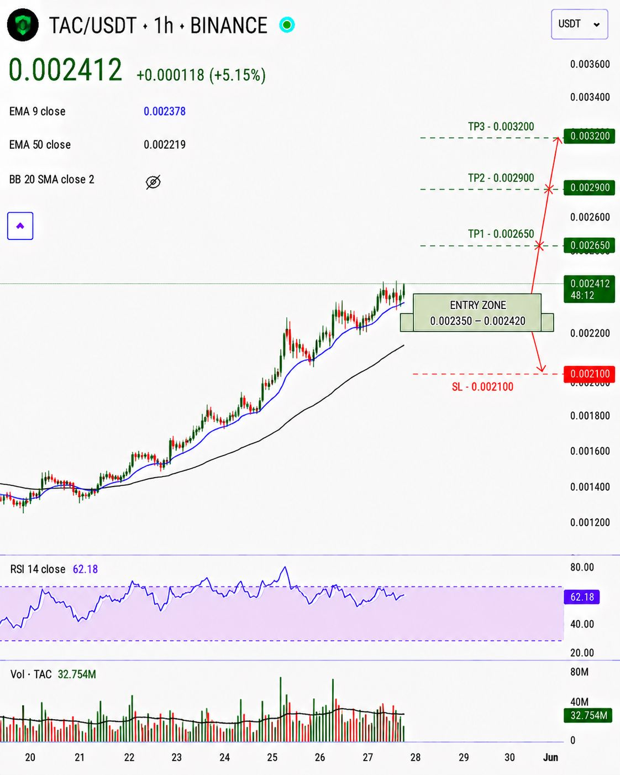Select the TP1 0.002650 price tag
620x775 pixels.
click(x=590, y=245)
